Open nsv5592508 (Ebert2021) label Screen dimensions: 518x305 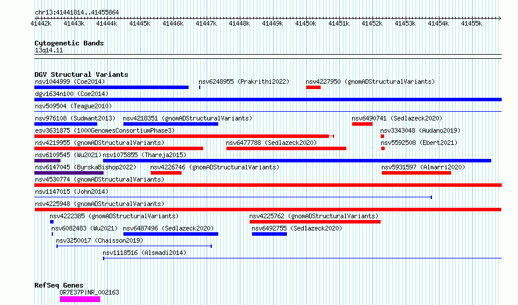(419, 143)
